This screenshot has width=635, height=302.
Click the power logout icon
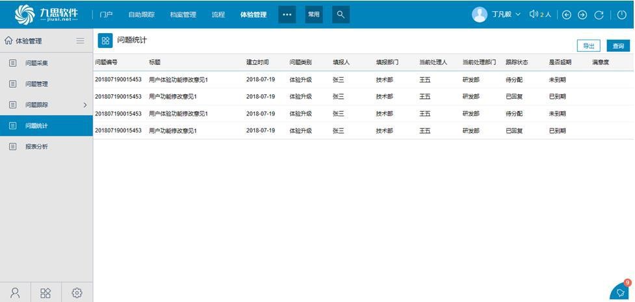(x=621, y=15)
